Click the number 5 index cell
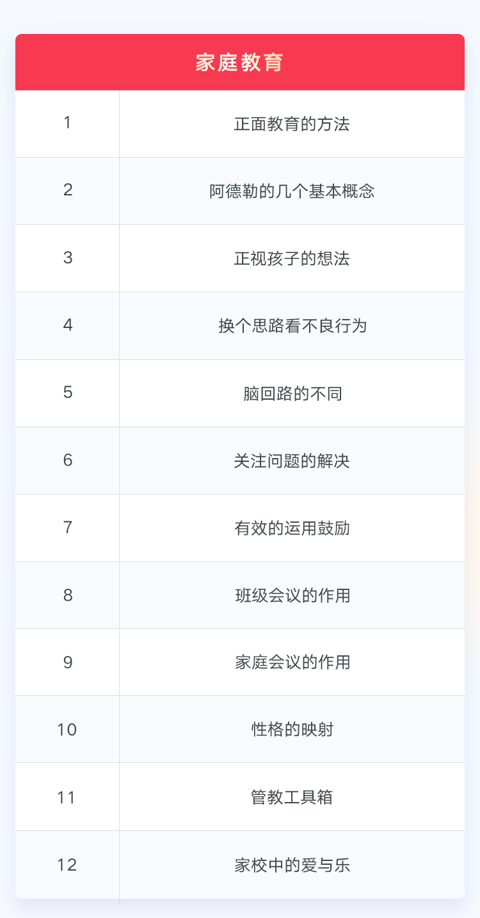Image resolution: width=480 pixels, height=918 pixels. click(x=67, y=393)
